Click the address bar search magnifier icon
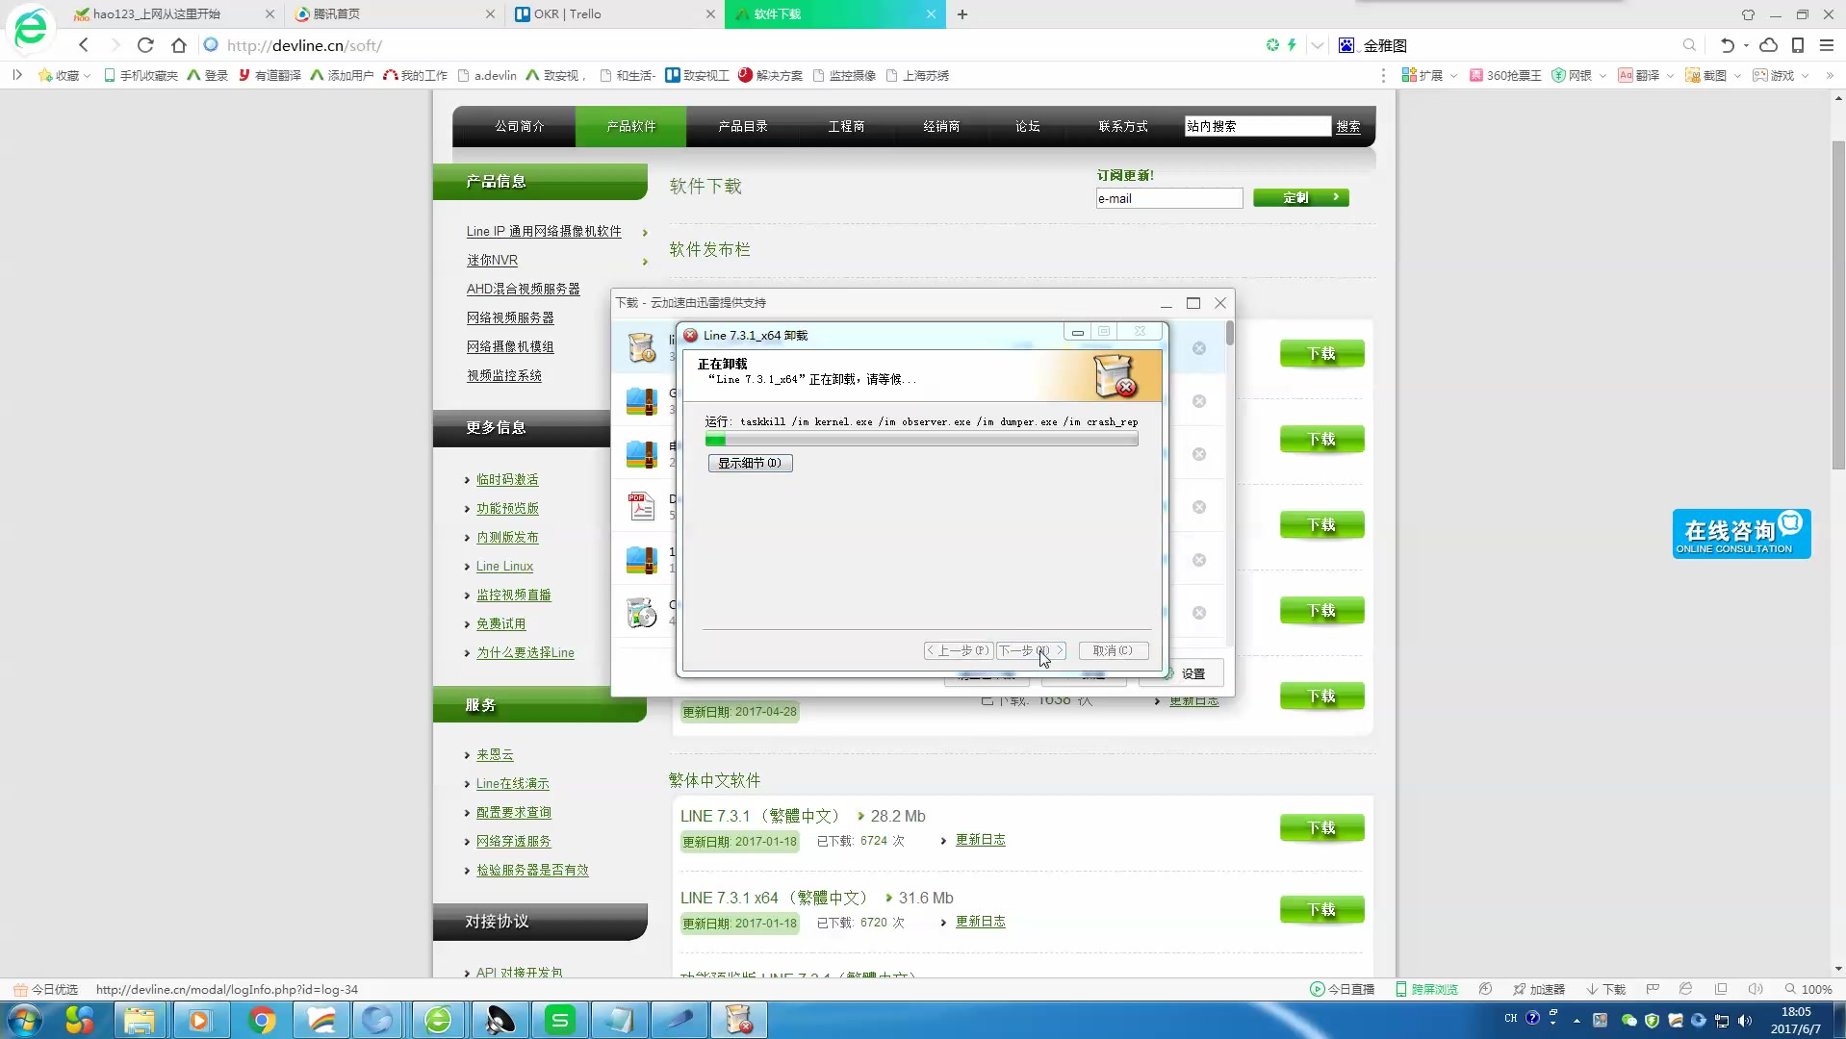1846x1039 pixels. [1689, 45]
